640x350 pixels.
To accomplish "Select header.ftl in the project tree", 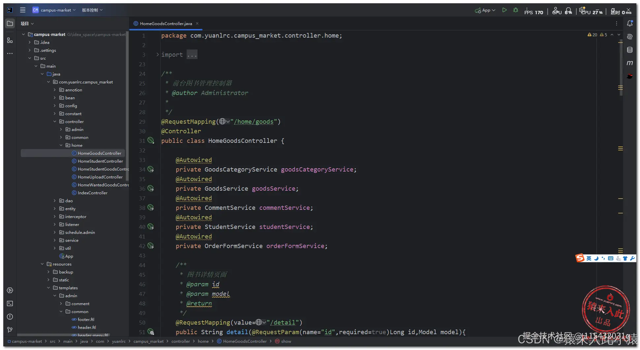I will point(87,327).
